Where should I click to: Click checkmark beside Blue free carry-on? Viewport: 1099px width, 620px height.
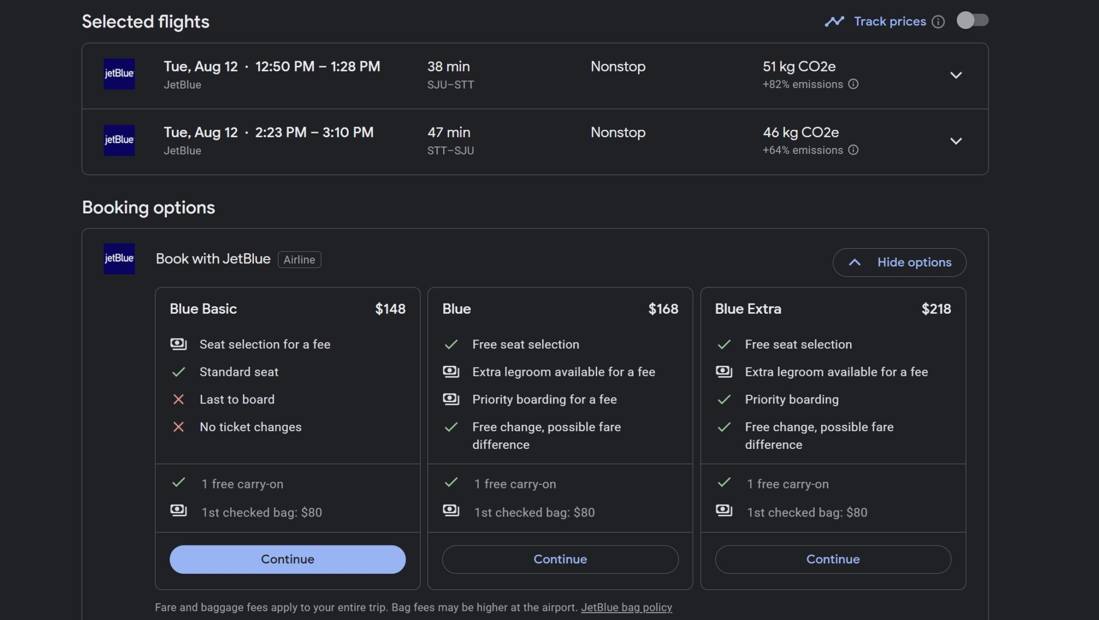[451, 483]
